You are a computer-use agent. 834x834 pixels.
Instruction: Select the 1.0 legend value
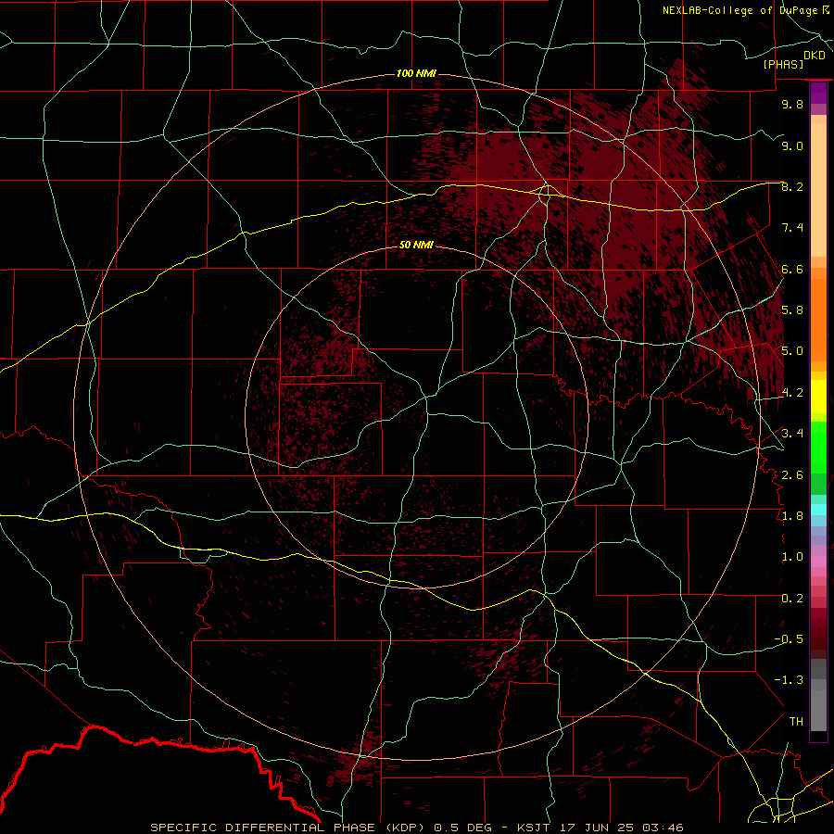792,557
